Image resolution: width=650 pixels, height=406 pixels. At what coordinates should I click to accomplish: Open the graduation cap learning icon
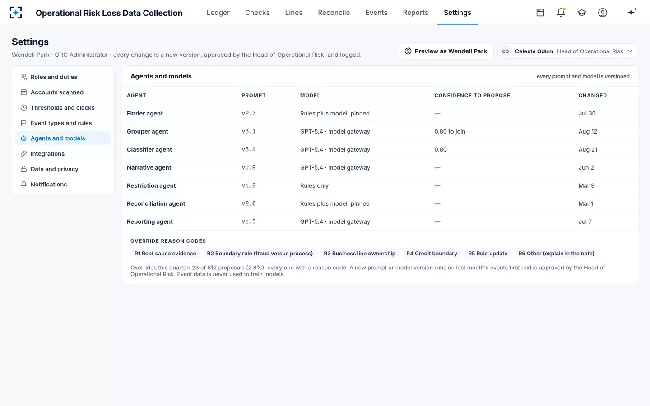tap(582, 13)
